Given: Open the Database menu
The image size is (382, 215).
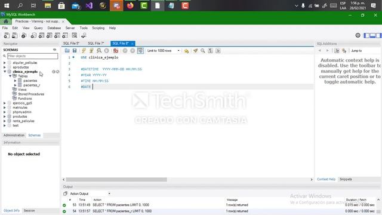Looking at the screenshot, I should click(x=54, y=28).
